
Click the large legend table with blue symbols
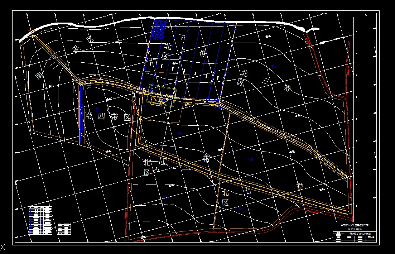coord(40,220)
